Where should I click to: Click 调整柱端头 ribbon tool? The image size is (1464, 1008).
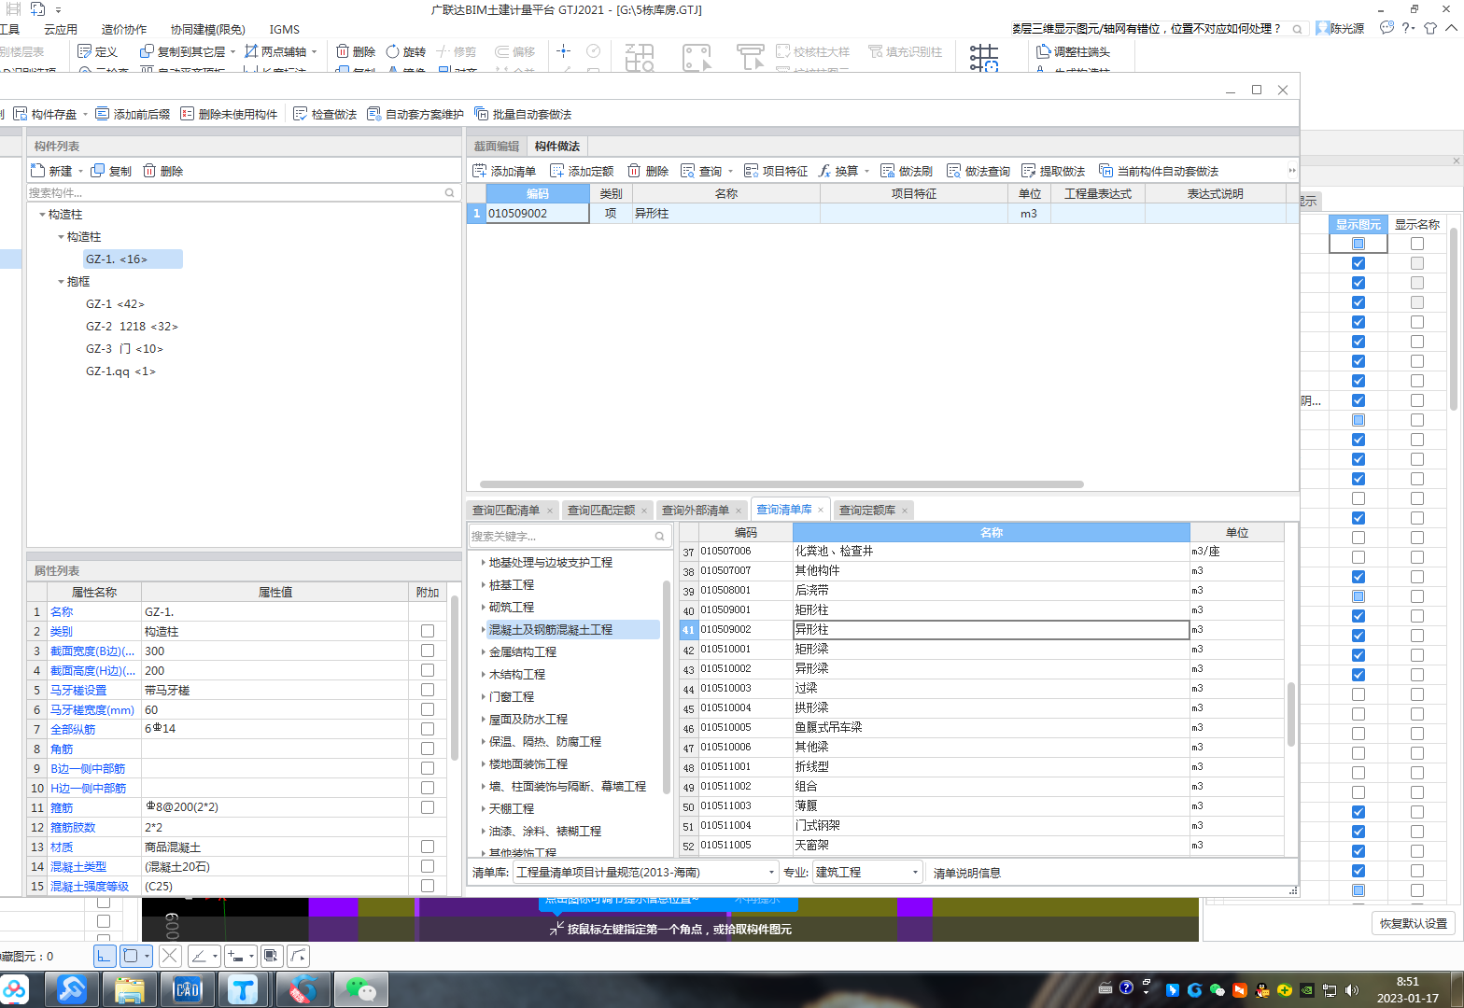point(1074,51)
